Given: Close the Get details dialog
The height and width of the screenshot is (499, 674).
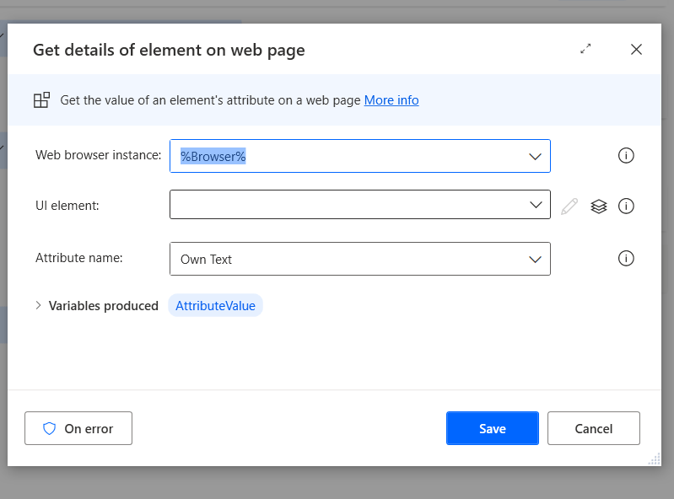Looking at the screenshot, I should 636,50.
